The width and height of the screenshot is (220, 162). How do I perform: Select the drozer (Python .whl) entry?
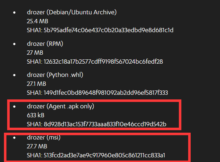[x=55, y=75]
